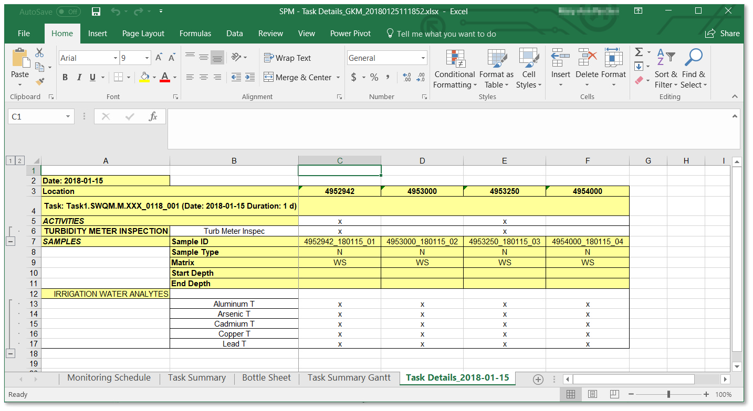
Task: Apply accounting dollar format
Action: (x=354, y=78)
